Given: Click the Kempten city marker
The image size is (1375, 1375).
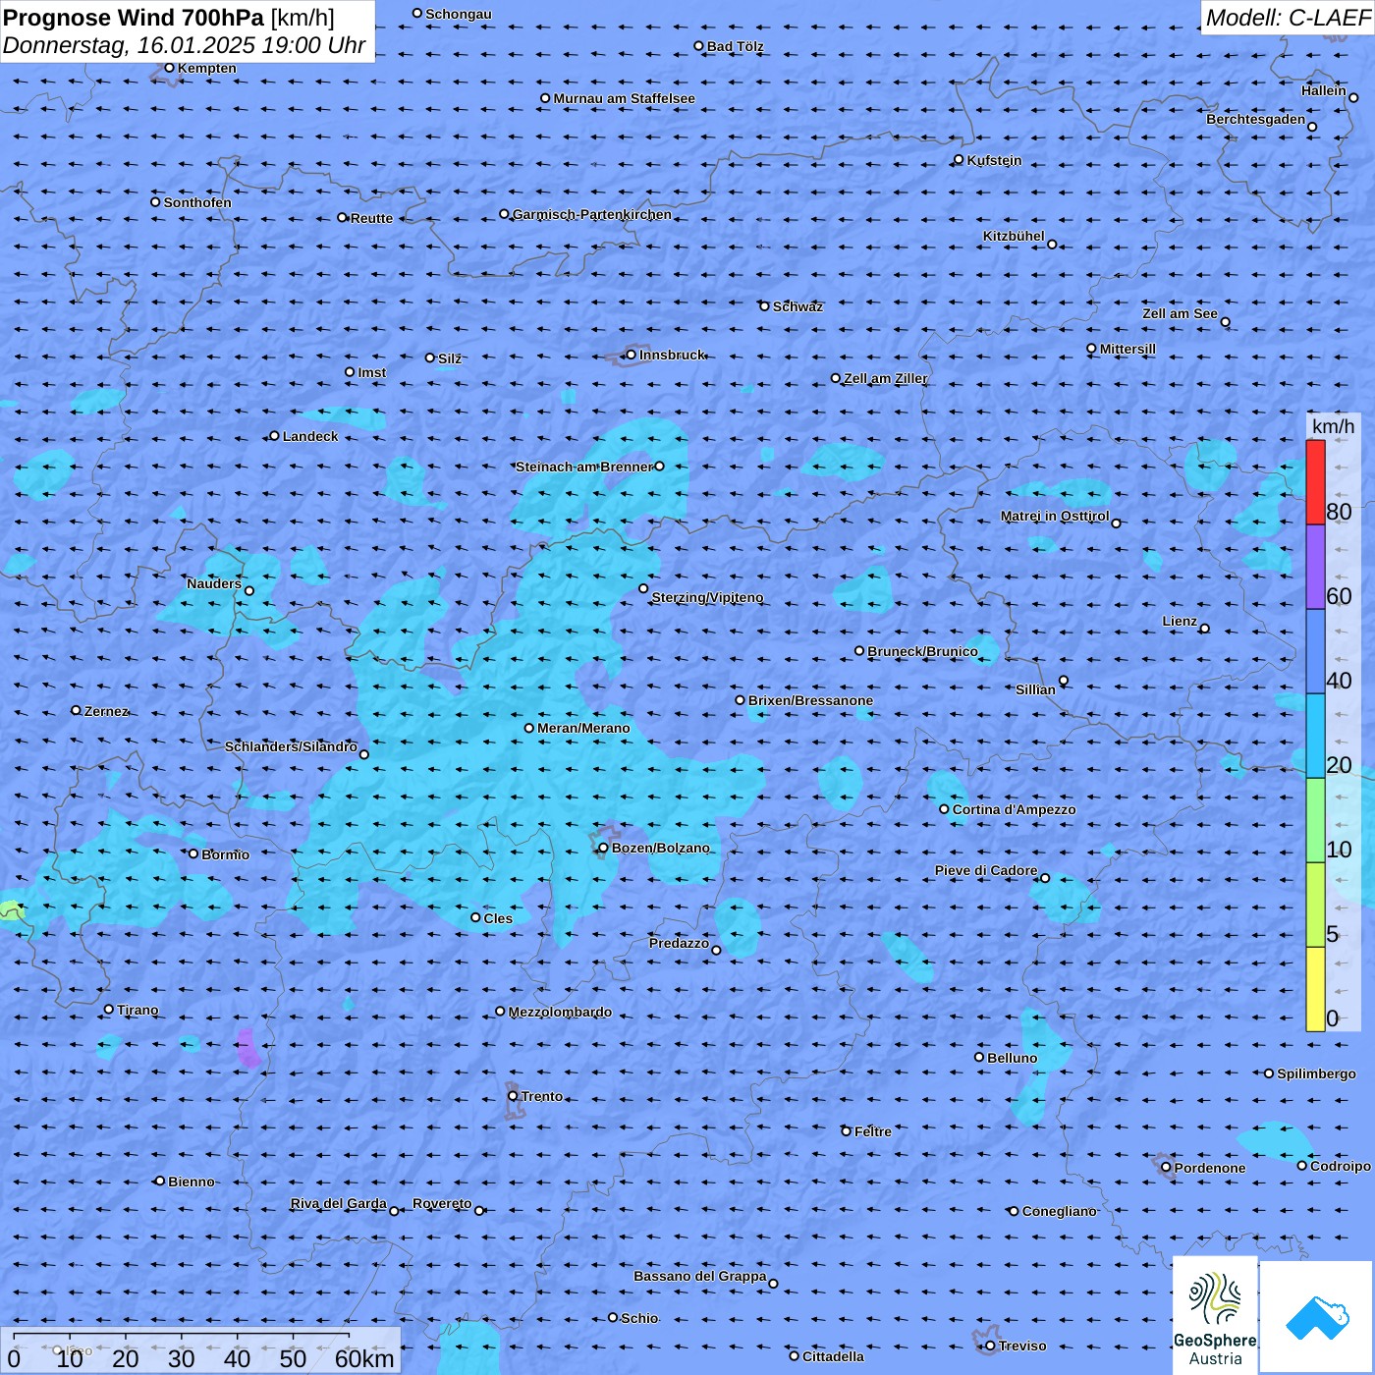Looking at the screenshot, I should point(169,68).
